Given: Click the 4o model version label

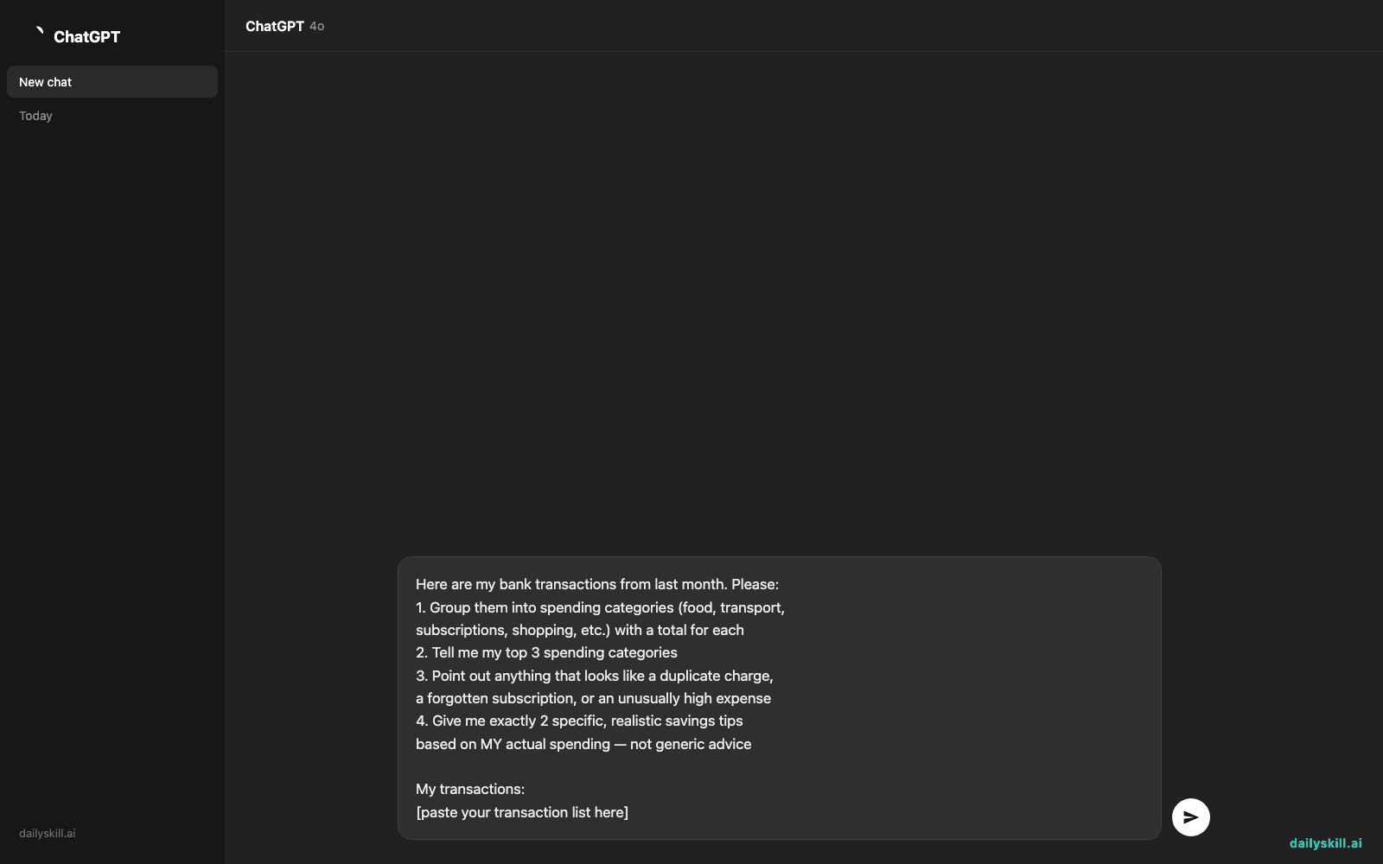Looking at the screenshot, I should (x=317, y=27).
